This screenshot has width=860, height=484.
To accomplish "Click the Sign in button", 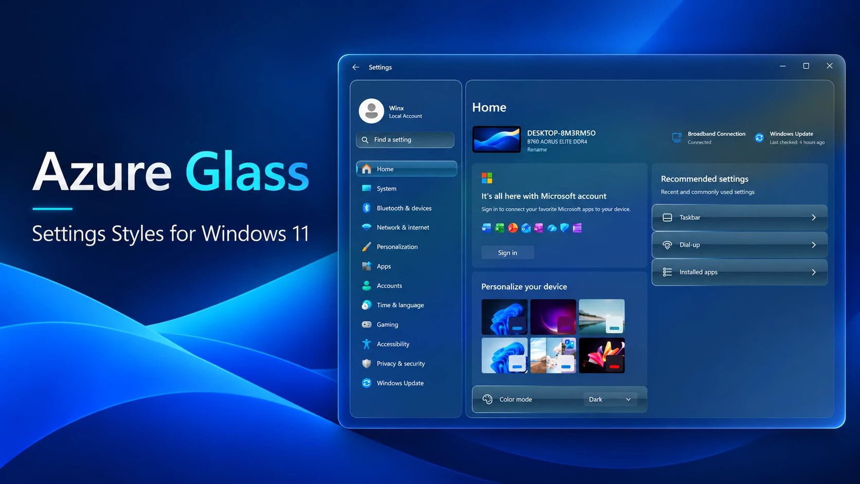I will pyautogui.click(x=508, y=253).
